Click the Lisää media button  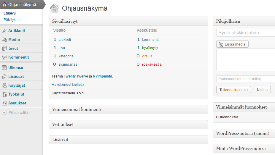tap(232, 44)
